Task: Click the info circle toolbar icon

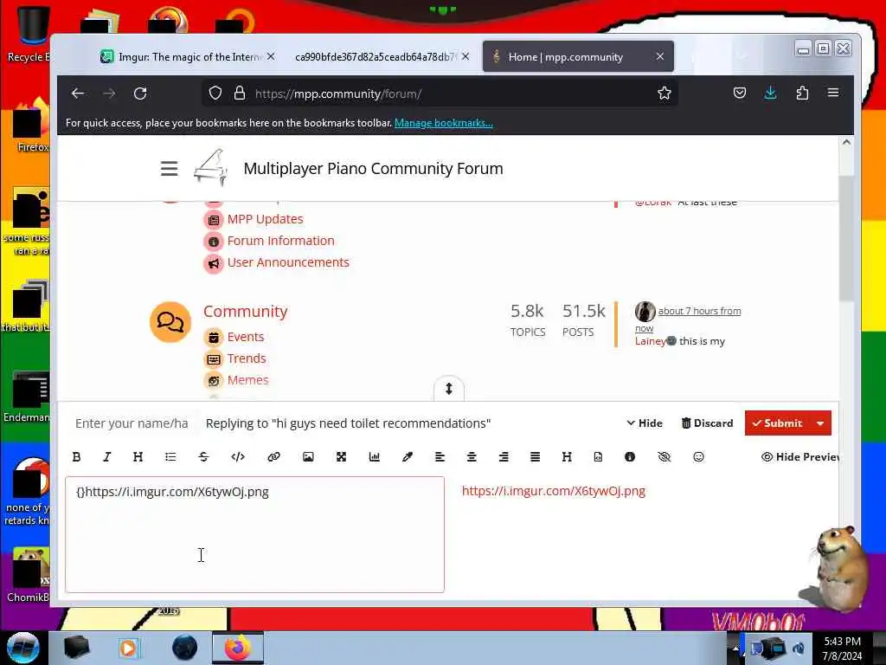Action: (x=630, y=457)
